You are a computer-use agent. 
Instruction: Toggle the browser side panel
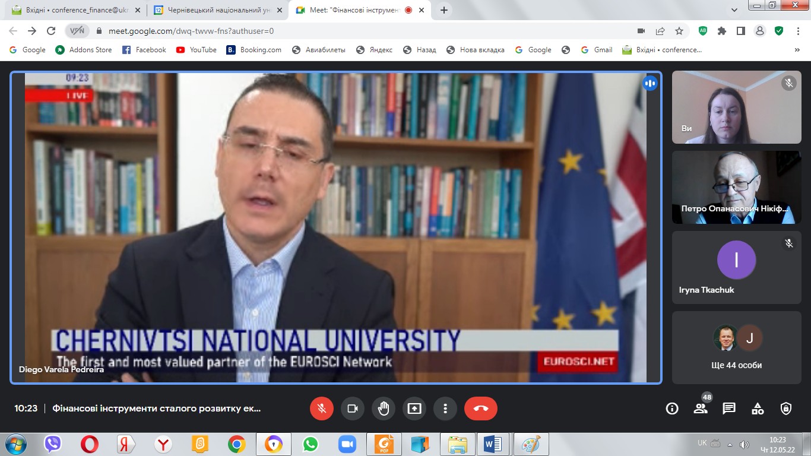[741, 31]
